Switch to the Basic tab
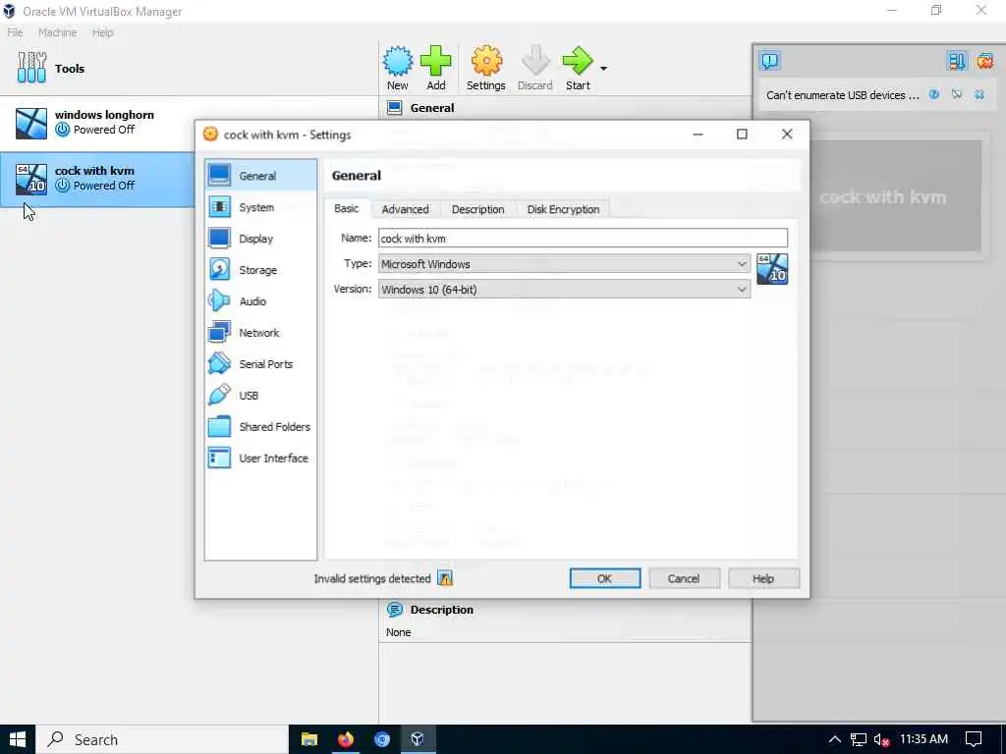The width and height of the screenshot is (1006, 754). click(347, 208)
